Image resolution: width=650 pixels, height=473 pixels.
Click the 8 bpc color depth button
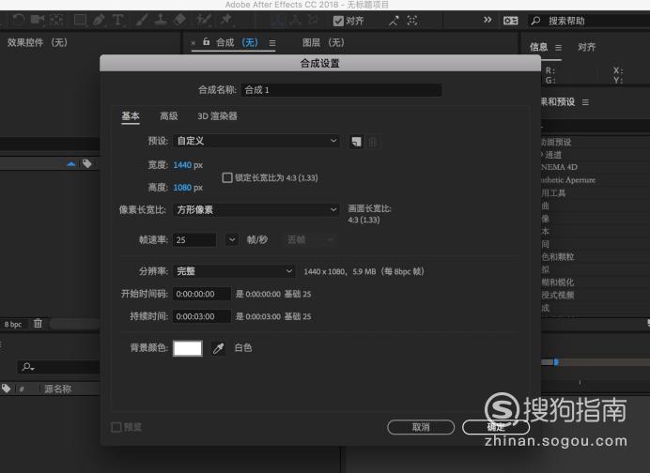point(13,325)
